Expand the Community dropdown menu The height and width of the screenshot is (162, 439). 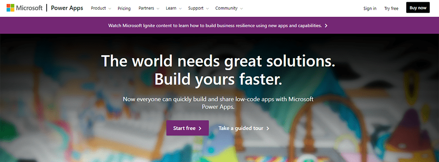pyautogui.click(x=229, y=8)
